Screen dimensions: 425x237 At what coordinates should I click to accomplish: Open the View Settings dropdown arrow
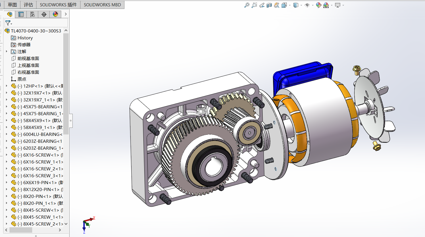343,5
